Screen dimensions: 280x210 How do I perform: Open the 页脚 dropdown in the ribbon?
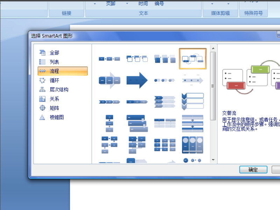(x=127, y=3)
